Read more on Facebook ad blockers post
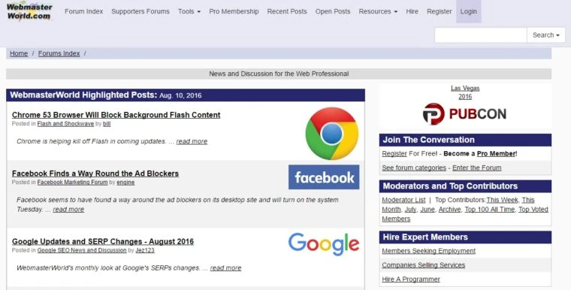This screenshot has height=290, width=571. point(68,210)
